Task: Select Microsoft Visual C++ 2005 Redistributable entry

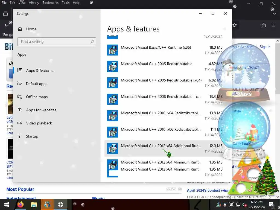Action: point(165,66)
